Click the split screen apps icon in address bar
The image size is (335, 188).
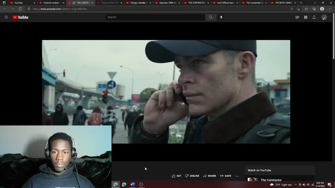coord(292,9)
